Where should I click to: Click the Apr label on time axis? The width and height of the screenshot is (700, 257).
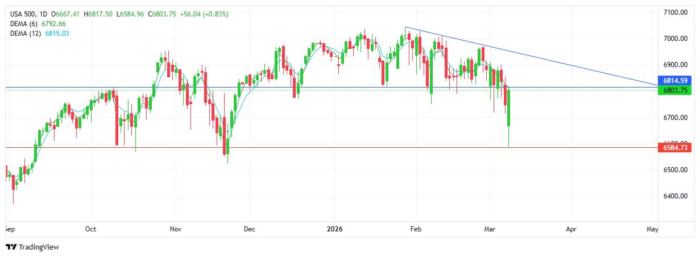[x=571, y=229]
